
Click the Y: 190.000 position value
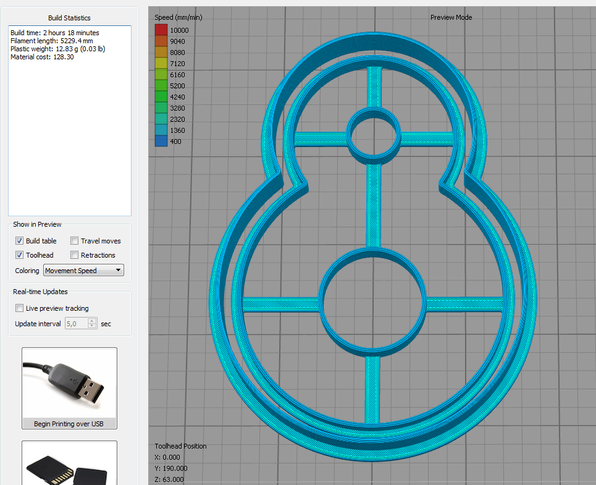[x=171, y=468]
